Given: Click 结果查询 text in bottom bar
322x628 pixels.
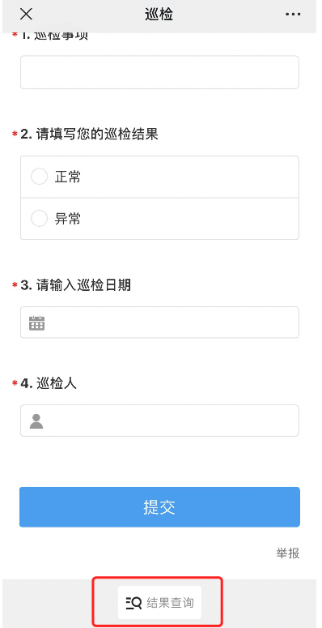Looking at the screenshot, I should pyautogui.click(x=171, y=603).
